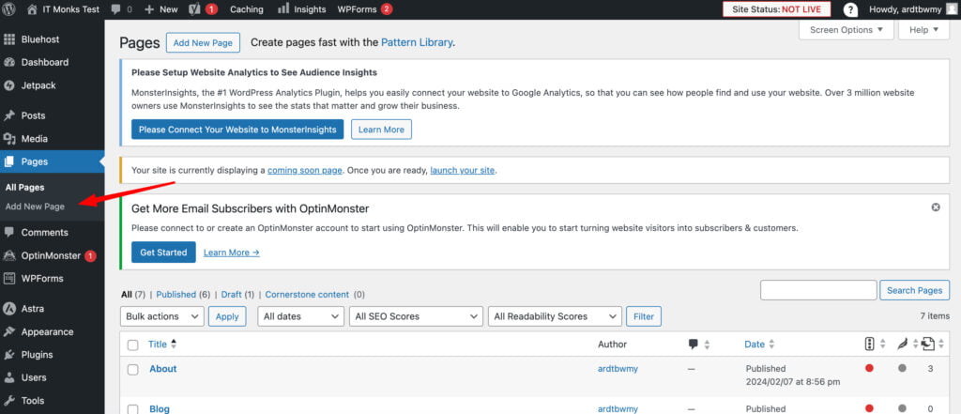Click the WordPress logo in admin bar

(x=8, y=9)
